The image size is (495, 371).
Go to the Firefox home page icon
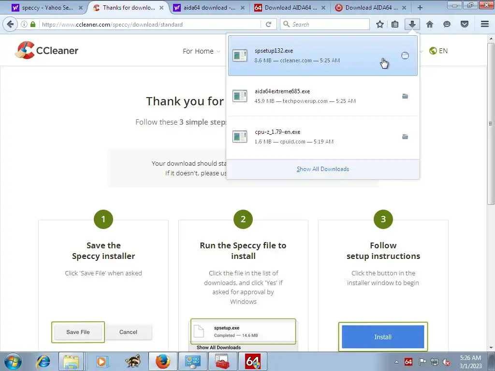click(x=430, y=24)
